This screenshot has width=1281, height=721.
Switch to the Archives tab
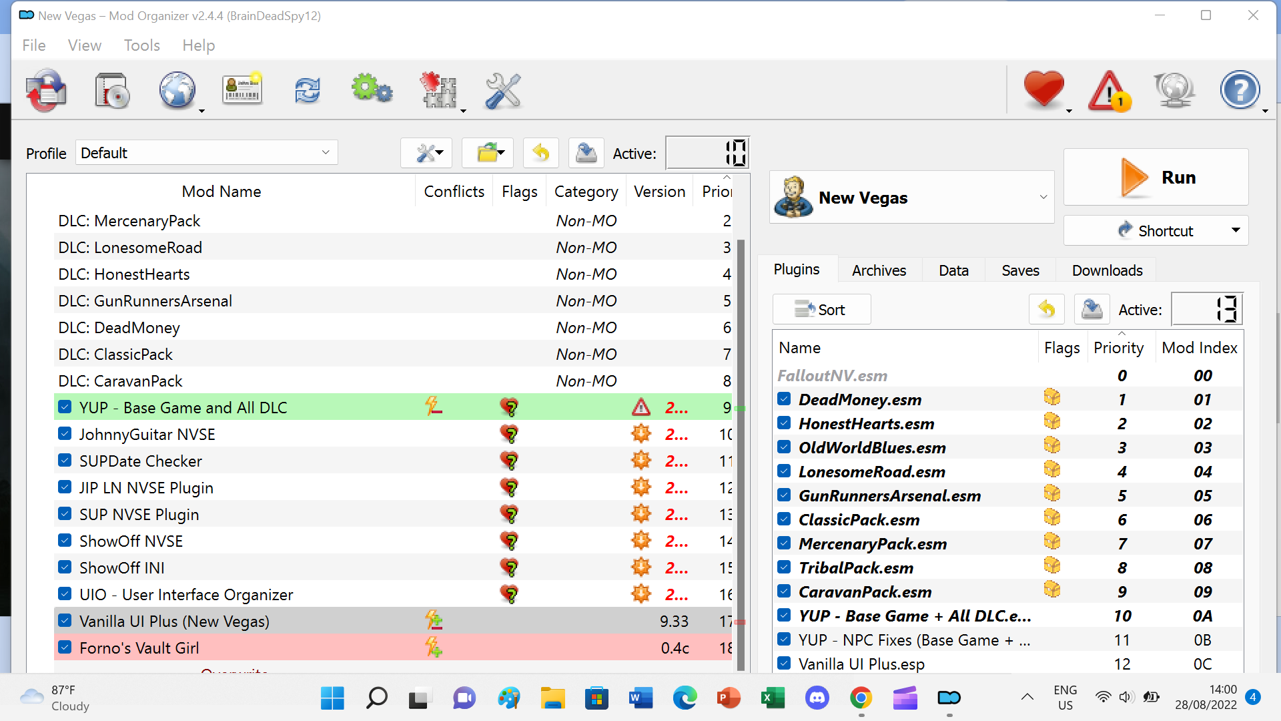coord(879,270)
